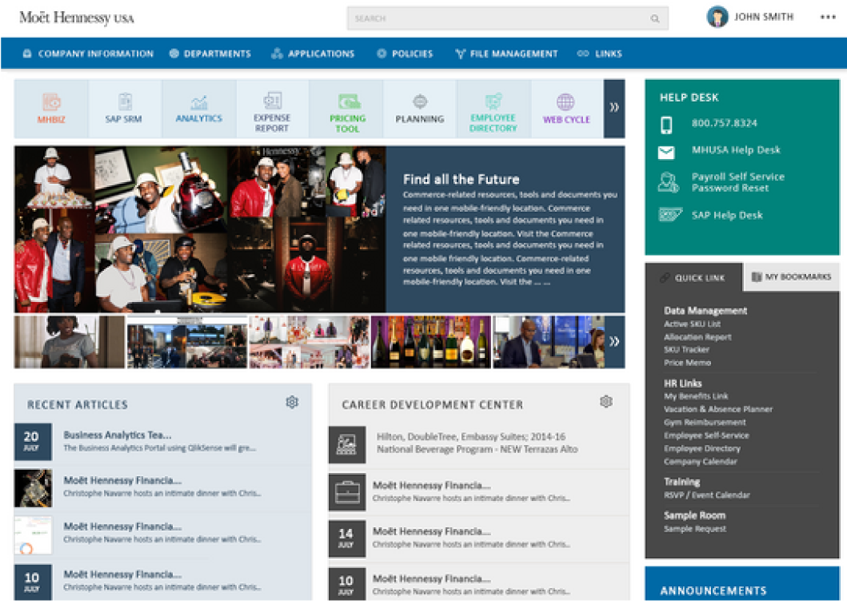Image resolution: width=847 pixels, height=608 pixels.
Task: Open the MHBIZ application icon
Action: point(51,101)
